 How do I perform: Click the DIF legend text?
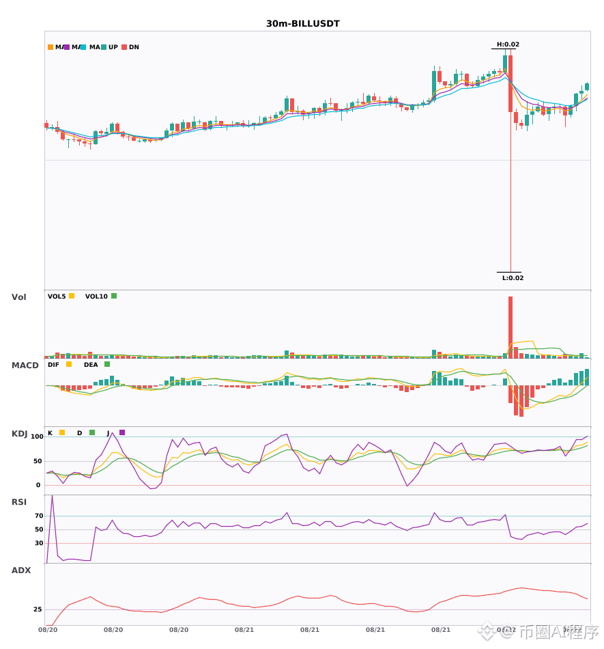click(53, 365)
